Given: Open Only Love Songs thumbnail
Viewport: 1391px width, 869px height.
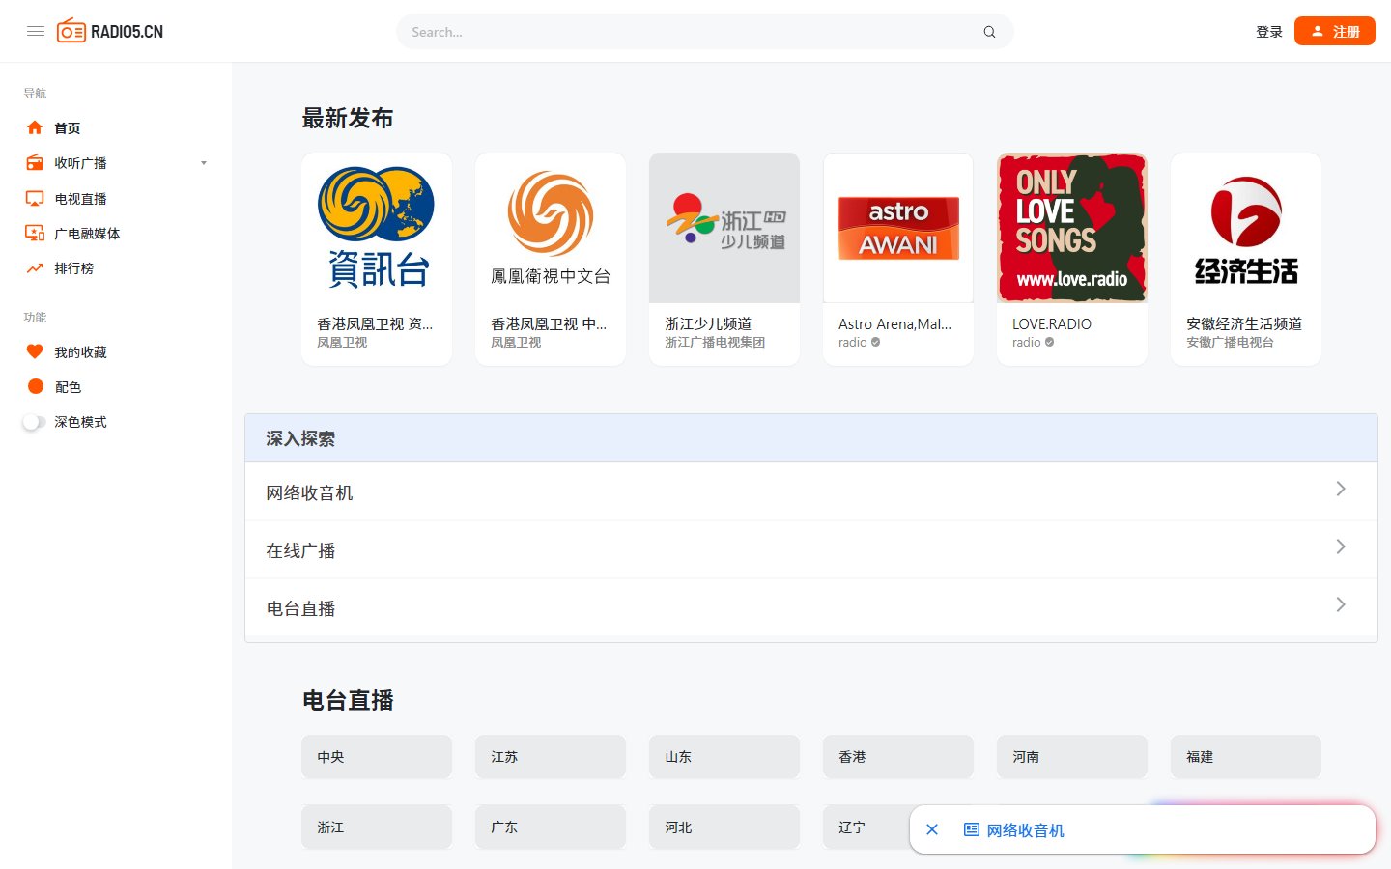Looking at the screenshot, I should (x=1072, y=228).
